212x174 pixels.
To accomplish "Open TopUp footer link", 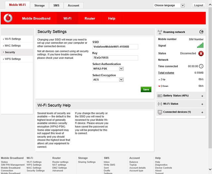I will click(133, 165).
